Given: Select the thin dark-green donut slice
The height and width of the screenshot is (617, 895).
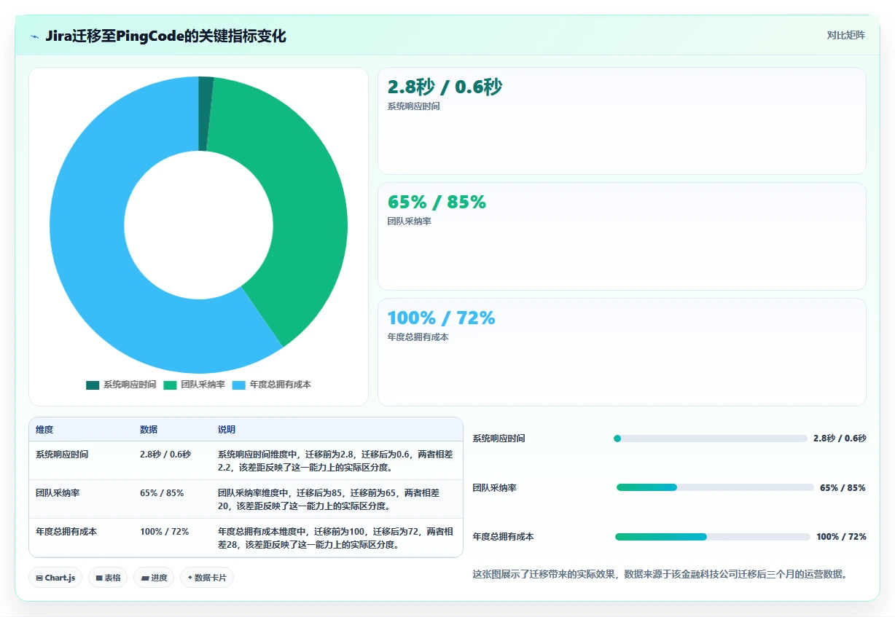Looking at the screenshot, I should click(x=206, y=113).
